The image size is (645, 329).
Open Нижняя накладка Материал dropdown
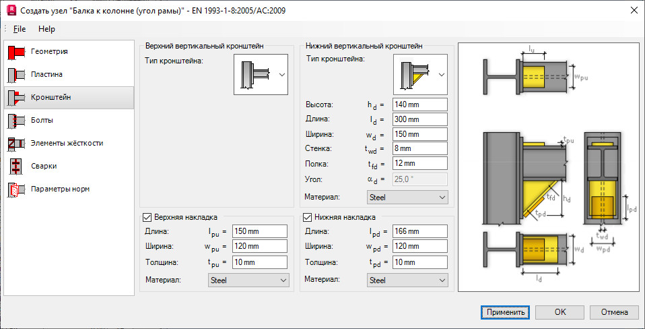(407, 280)
